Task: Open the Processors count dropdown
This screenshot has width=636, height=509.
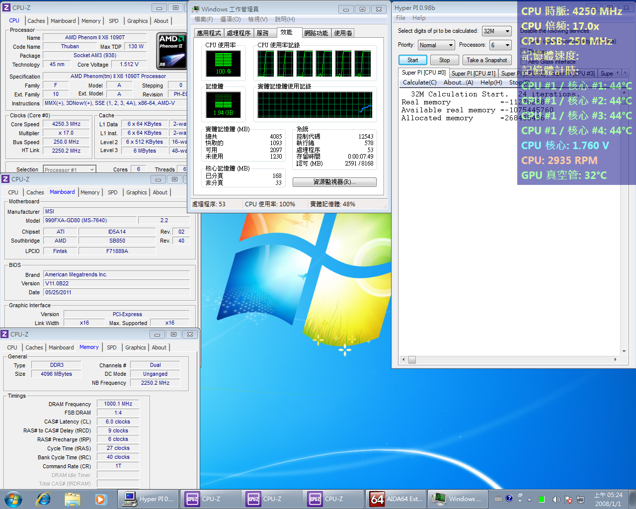Action: pyautogui.click(x=500, y=45)
